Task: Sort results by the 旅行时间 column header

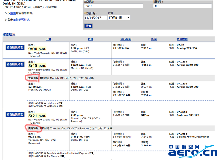Action: [x=126, y=39]
